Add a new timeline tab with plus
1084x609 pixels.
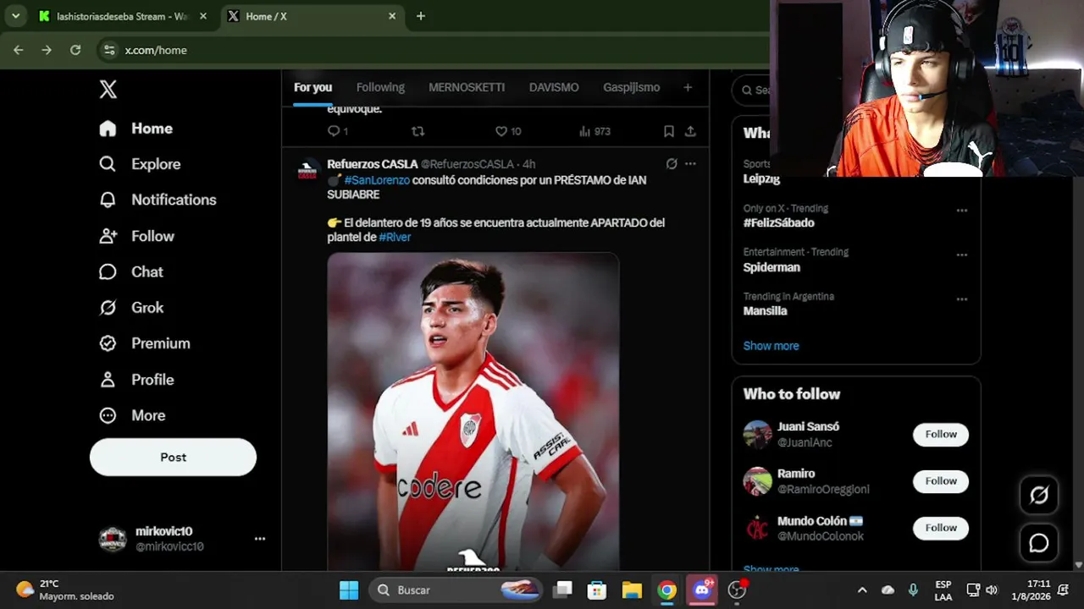pos(688,87)
